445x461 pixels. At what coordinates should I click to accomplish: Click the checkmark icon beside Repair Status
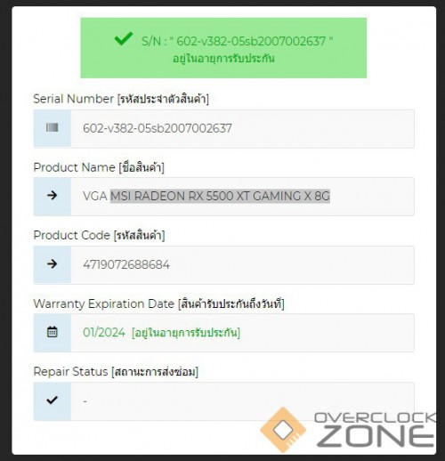[52, 400]
